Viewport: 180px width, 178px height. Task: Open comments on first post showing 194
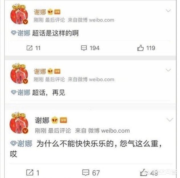tap(84, 48)
